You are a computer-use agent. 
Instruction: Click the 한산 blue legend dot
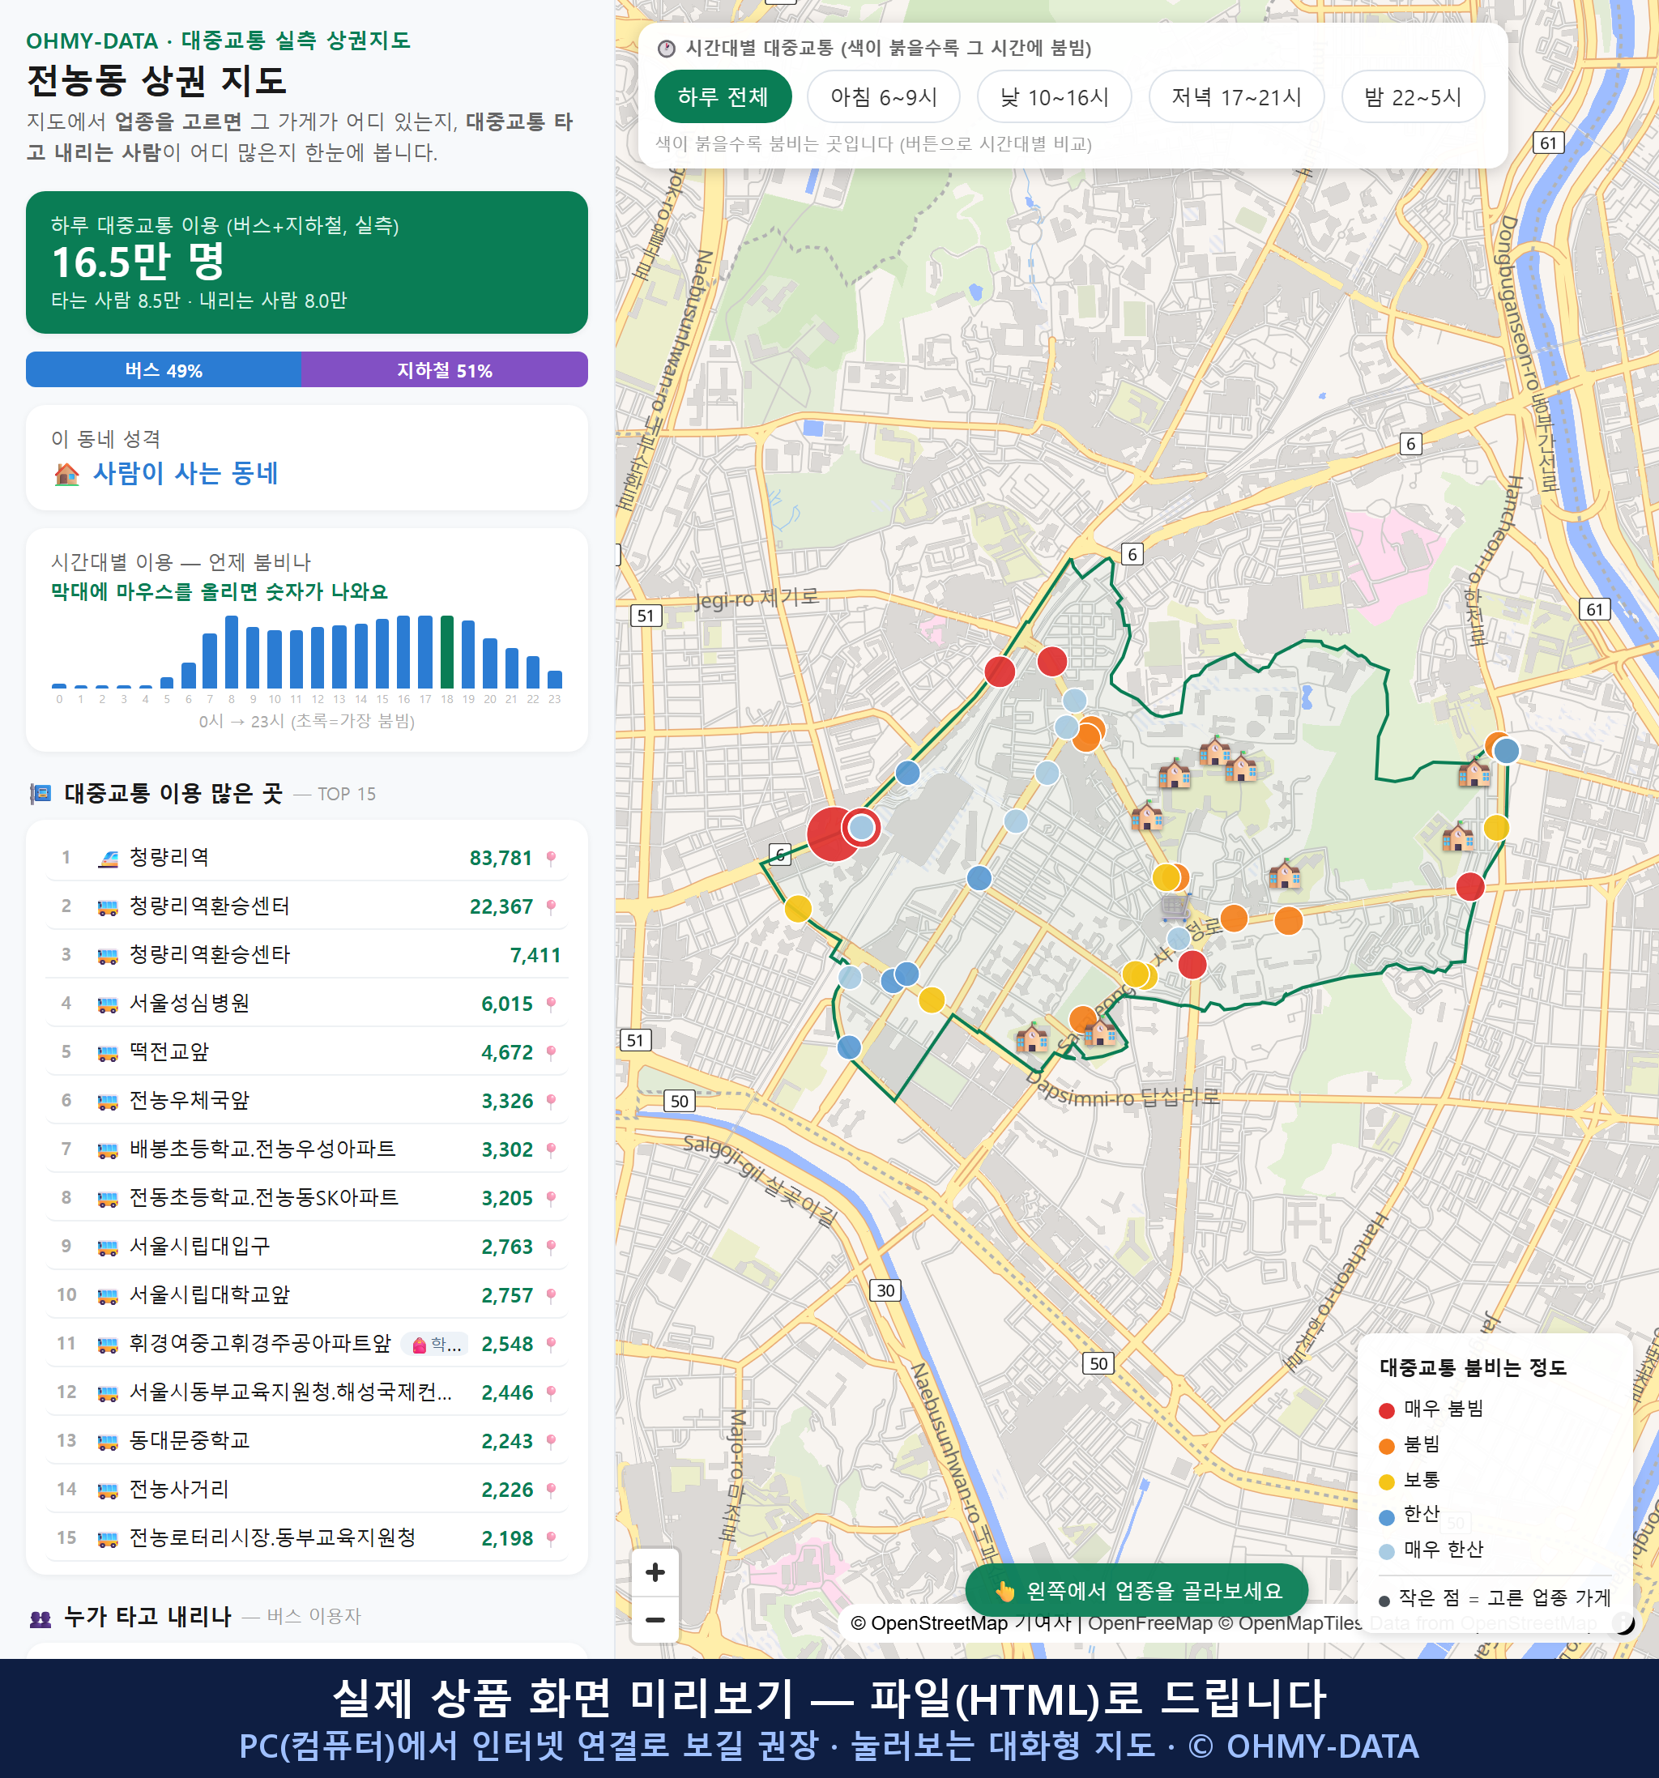click(x=1386, y=1517)
